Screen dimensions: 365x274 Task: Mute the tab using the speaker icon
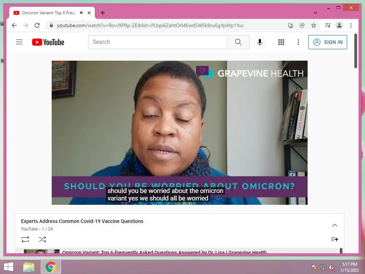click(82, 13)
